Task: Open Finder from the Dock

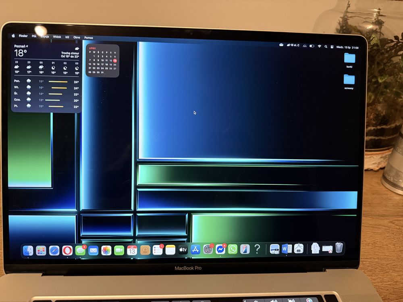Action: tap(28, 250)
